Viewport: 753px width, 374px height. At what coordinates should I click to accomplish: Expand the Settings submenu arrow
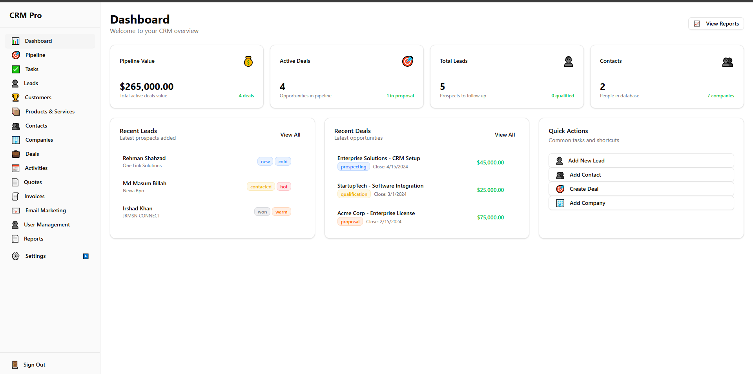tap(86, 256)
